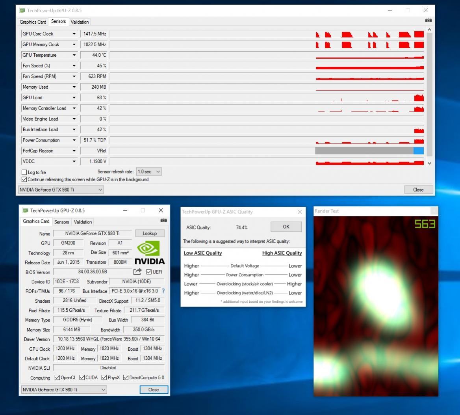Click the GPU name field in Graphics Card window

(x=93, y=233)
